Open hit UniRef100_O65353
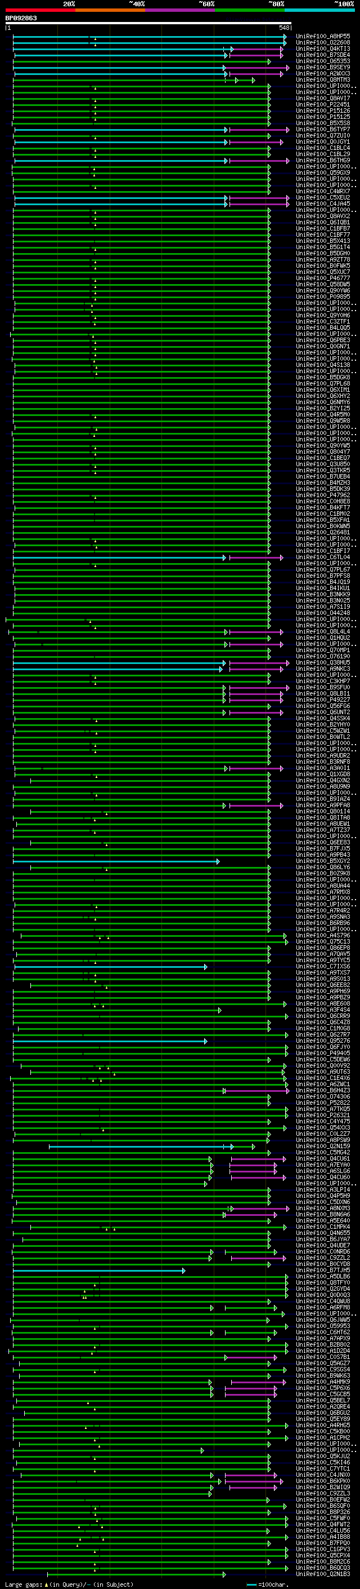The image size is (360, 1589). tap(323, 61)
